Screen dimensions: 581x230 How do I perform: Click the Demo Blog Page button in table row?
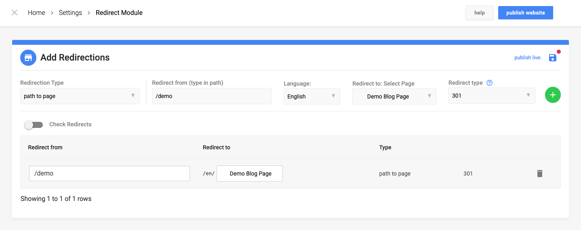(x=250, y=174)
